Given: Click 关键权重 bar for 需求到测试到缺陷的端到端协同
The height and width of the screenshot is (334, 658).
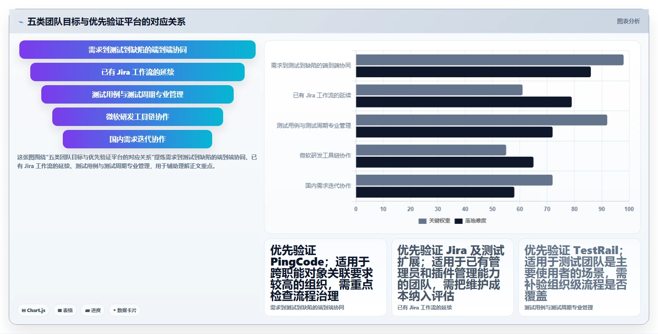Looking at the screenshot, I should tap(490, 60).
